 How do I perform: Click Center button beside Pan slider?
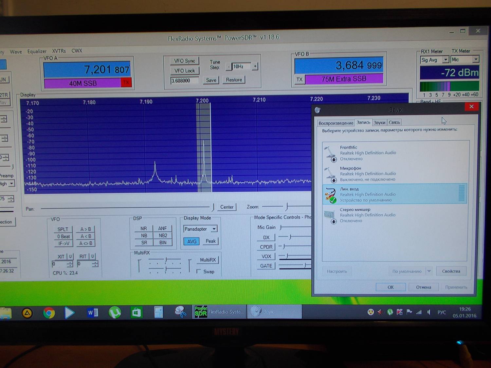tap(227, 207)
